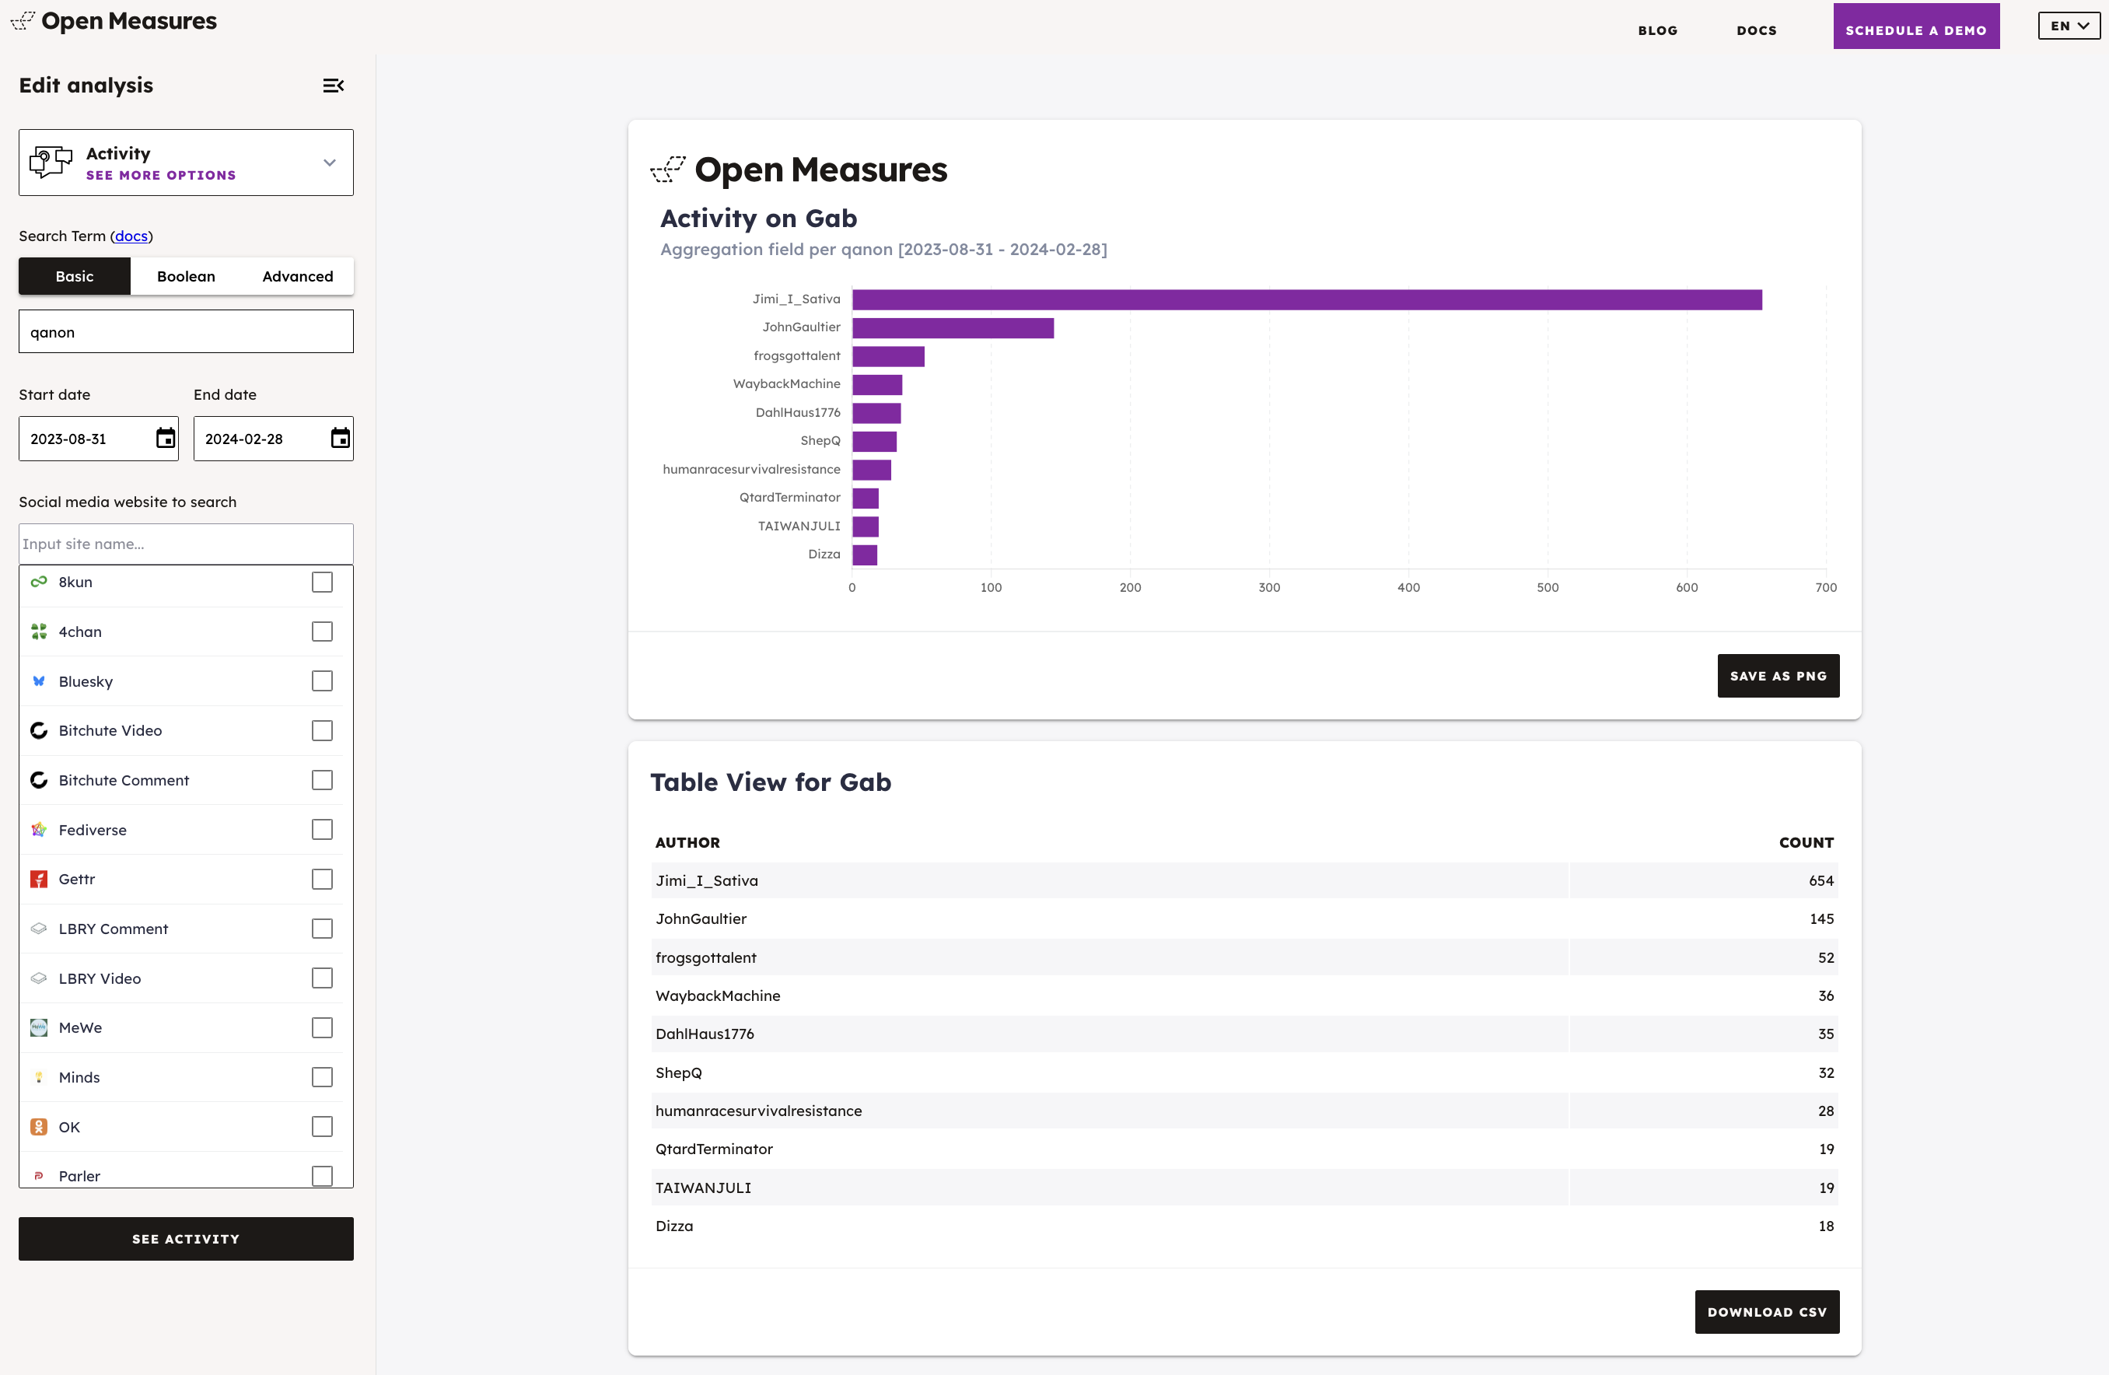Click the Gettr red icon
This screenshot has width=2109, height=1375.
(x=39, y=879)
